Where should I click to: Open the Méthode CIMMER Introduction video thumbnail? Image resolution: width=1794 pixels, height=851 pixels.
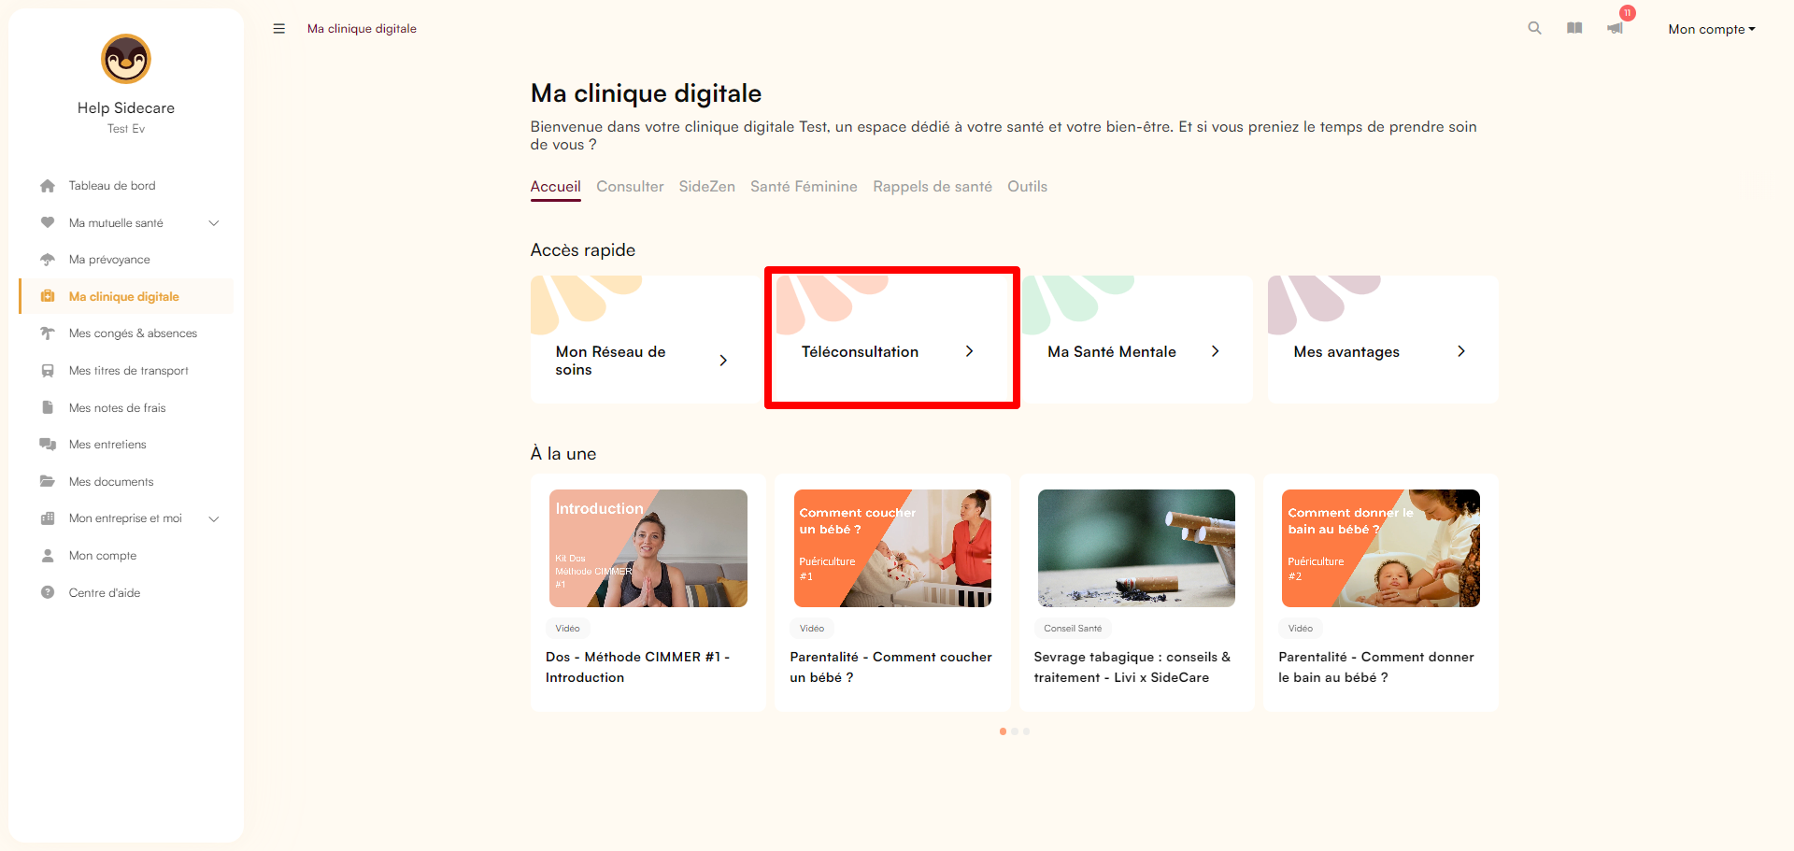(648, 548)
